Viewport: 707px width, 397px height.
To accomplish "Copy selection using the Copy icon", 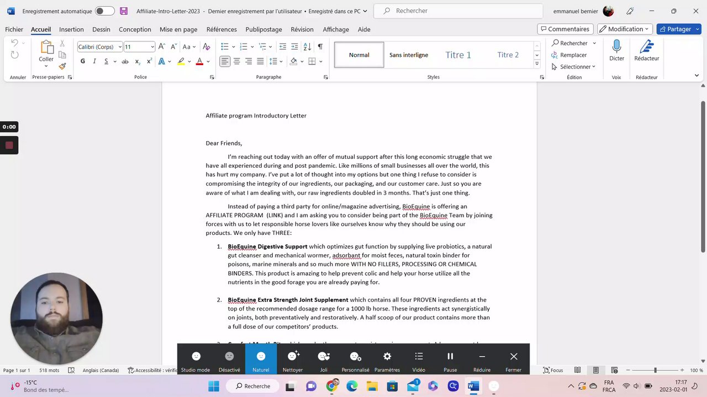I will tap(62, 55).
